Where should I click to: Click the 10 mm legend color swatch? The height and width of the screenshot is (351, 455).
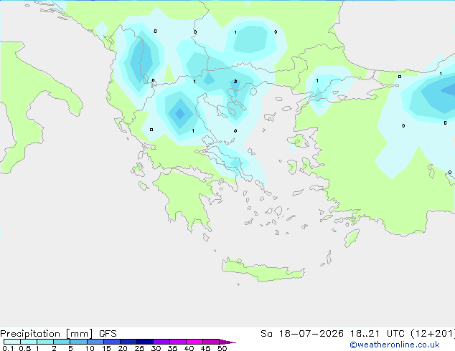point(95,342)
